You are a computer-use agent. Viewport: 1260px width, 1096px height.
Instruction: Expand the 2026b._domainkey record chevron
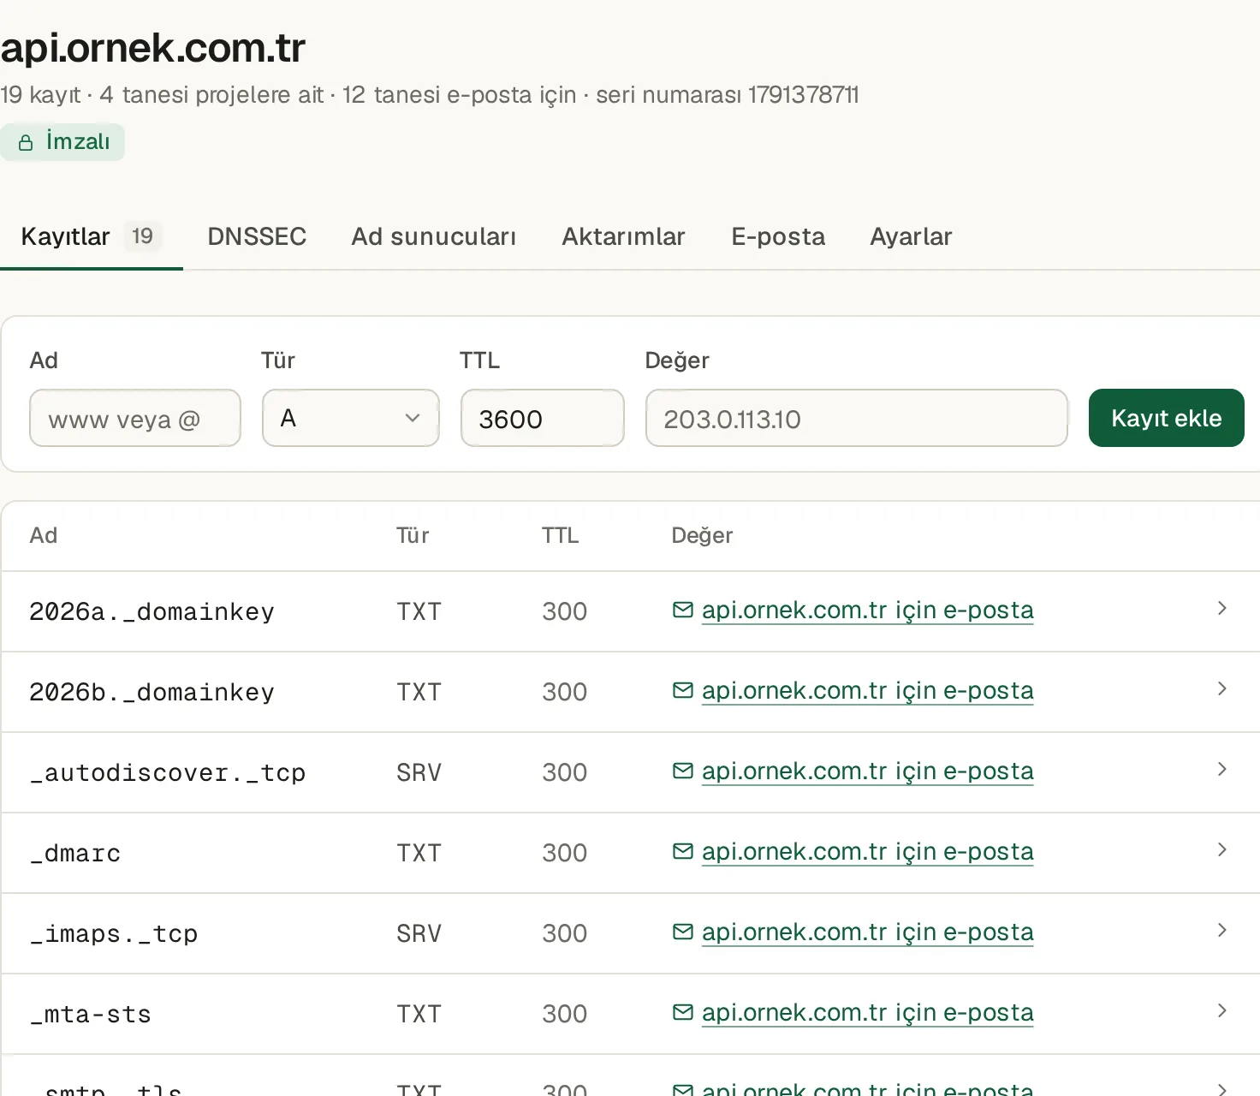pyautogui.click(x=1222, y=689)
